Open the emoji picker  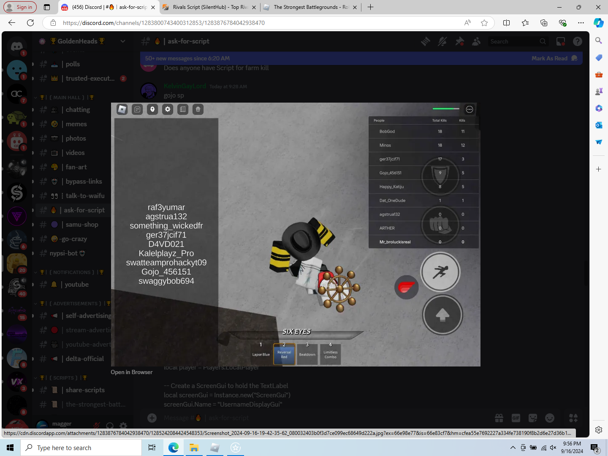[550, 418]
